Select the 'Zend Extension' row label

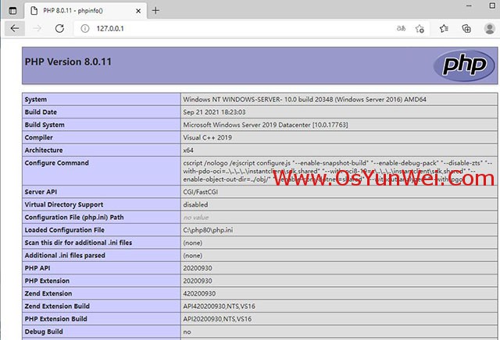[48, 293]
